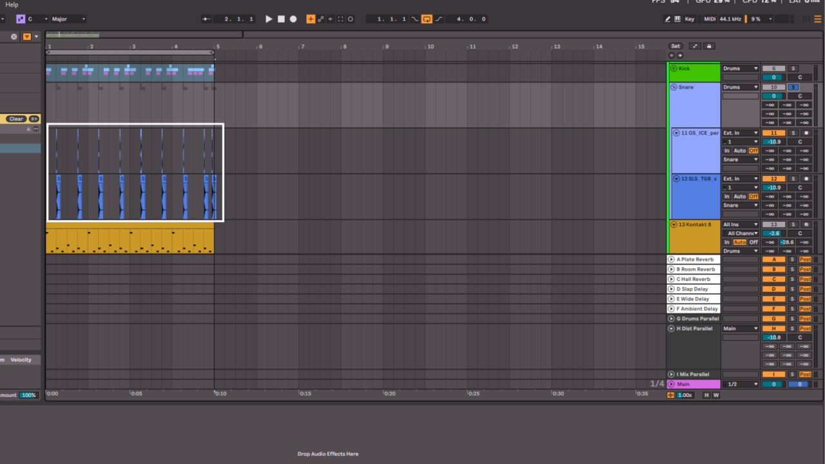Go to the next locator arrow

679,55
